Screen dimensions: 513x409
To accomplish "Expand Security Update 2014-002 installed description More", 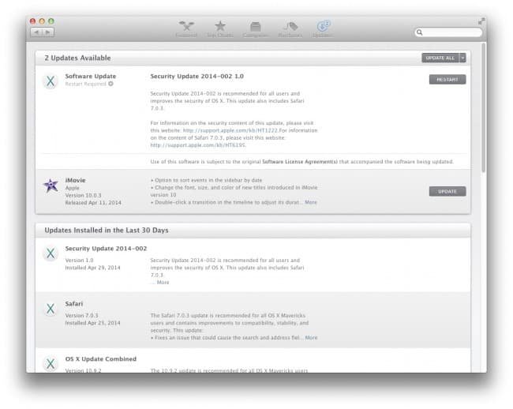I will click(x=163, y=282).
